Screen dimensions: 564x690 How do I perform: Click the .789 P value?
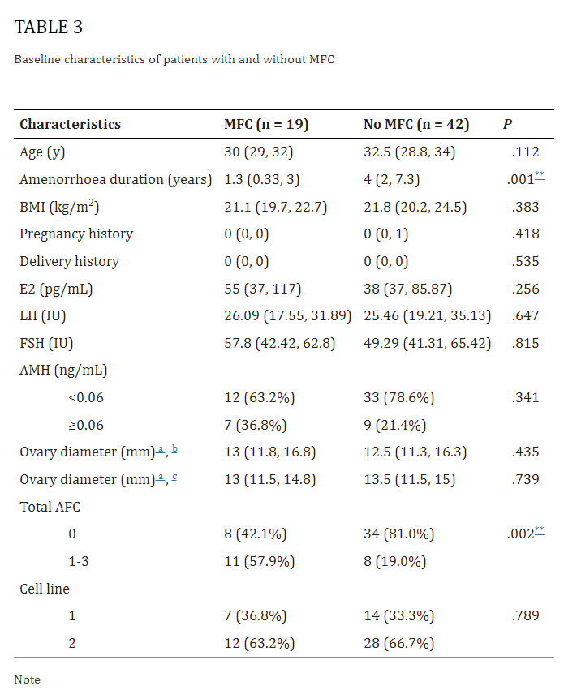pos(525,616)
